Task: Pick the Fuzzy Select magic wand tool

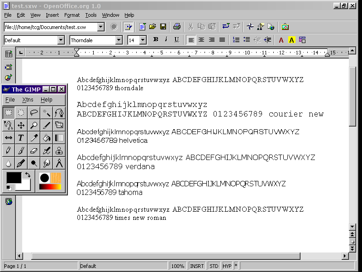Action: click(x=47, y=112)
